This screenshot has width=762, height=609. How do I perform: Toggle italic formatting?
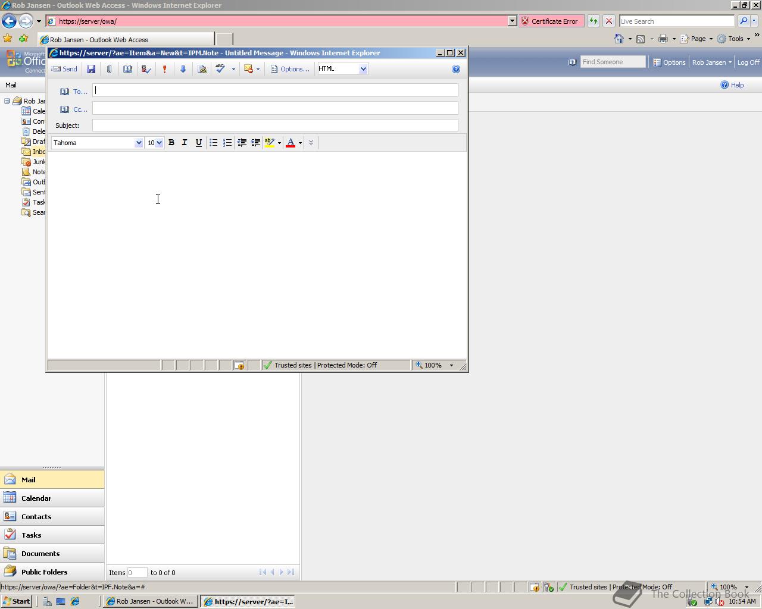coord(185,143)
